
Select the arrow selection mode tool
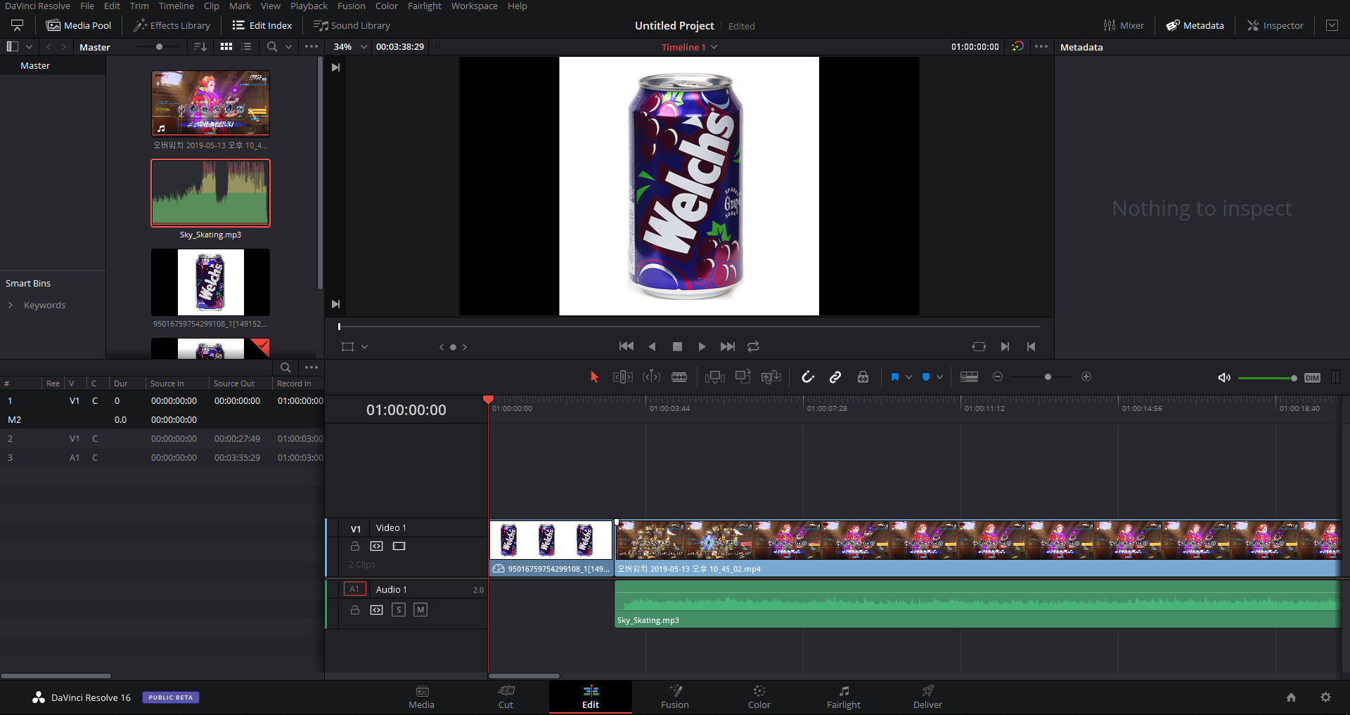[594, 377]
